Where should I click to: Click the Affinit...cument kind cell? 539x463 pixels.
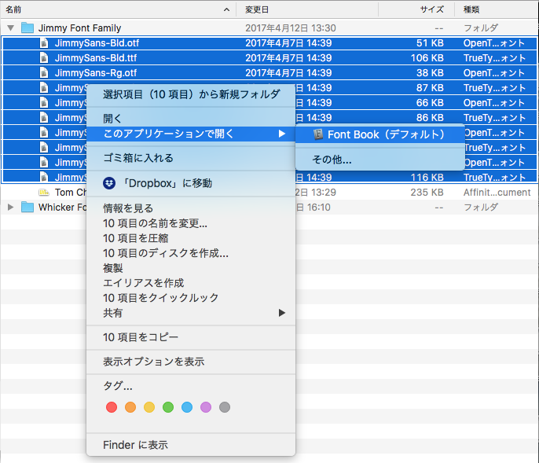coord(497,193)
